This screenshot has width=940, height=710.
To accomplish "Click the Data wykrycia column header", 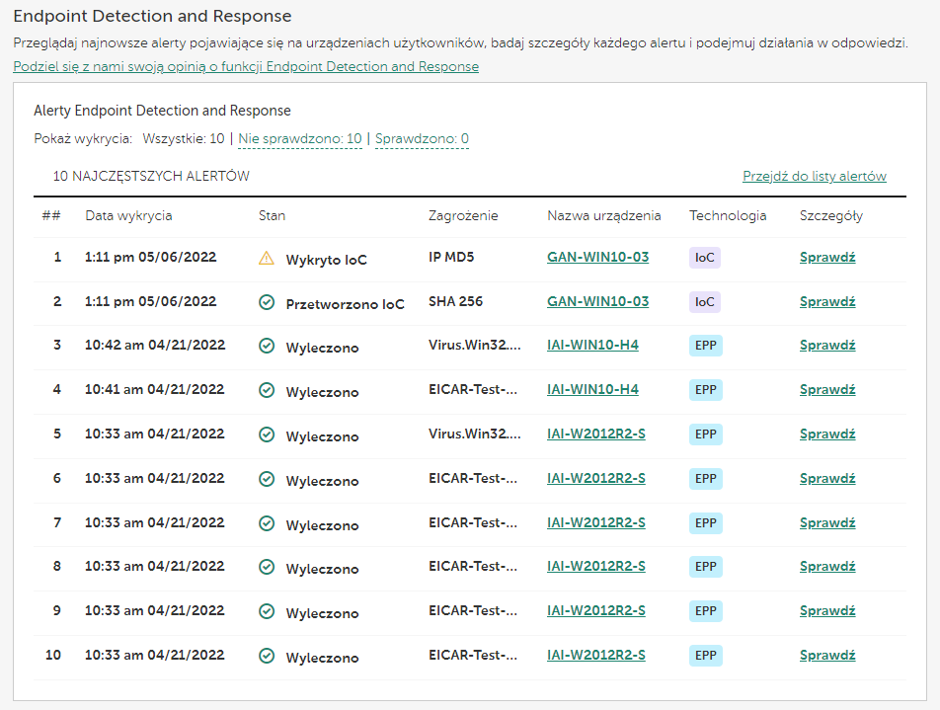I will 128,216.
